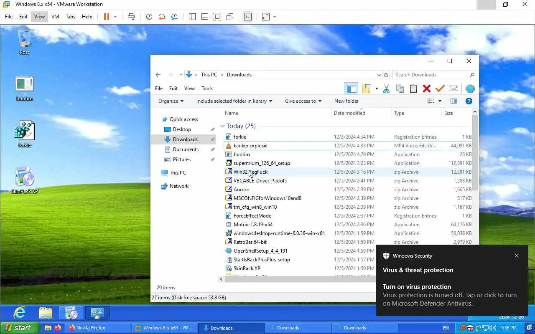Go back in Explorer navigation

(158, 75)
